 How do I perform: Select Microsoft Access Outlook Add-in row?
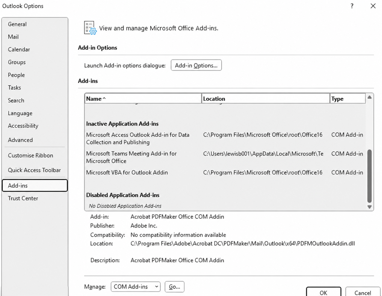(225, 138)
